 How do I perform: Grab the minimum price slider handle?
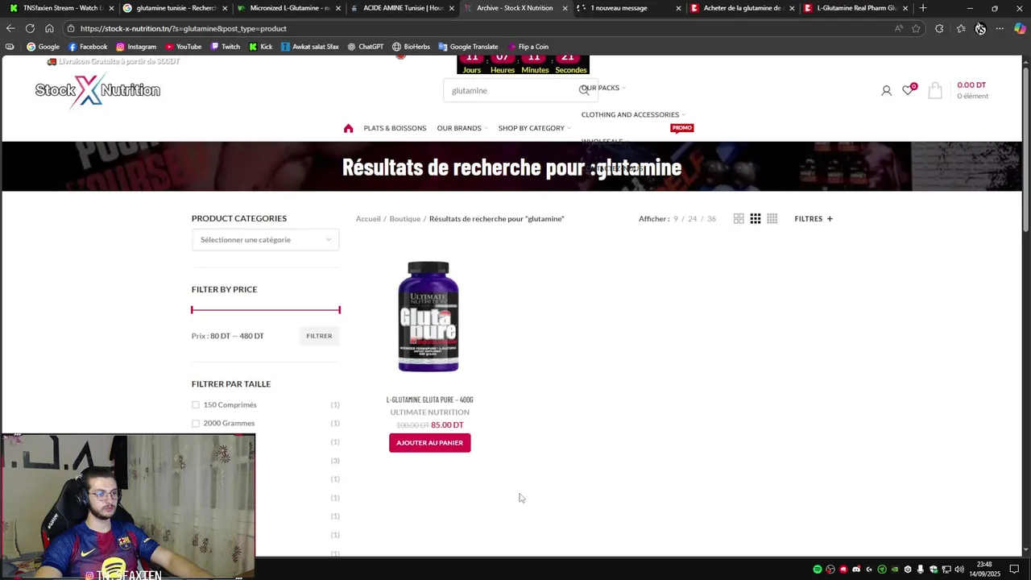click(x=193, y=310)
